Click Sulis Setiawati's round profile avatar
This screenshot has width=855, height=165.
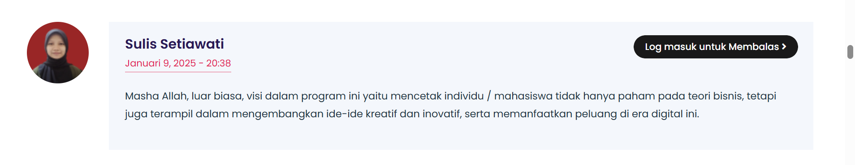(58, 53)
